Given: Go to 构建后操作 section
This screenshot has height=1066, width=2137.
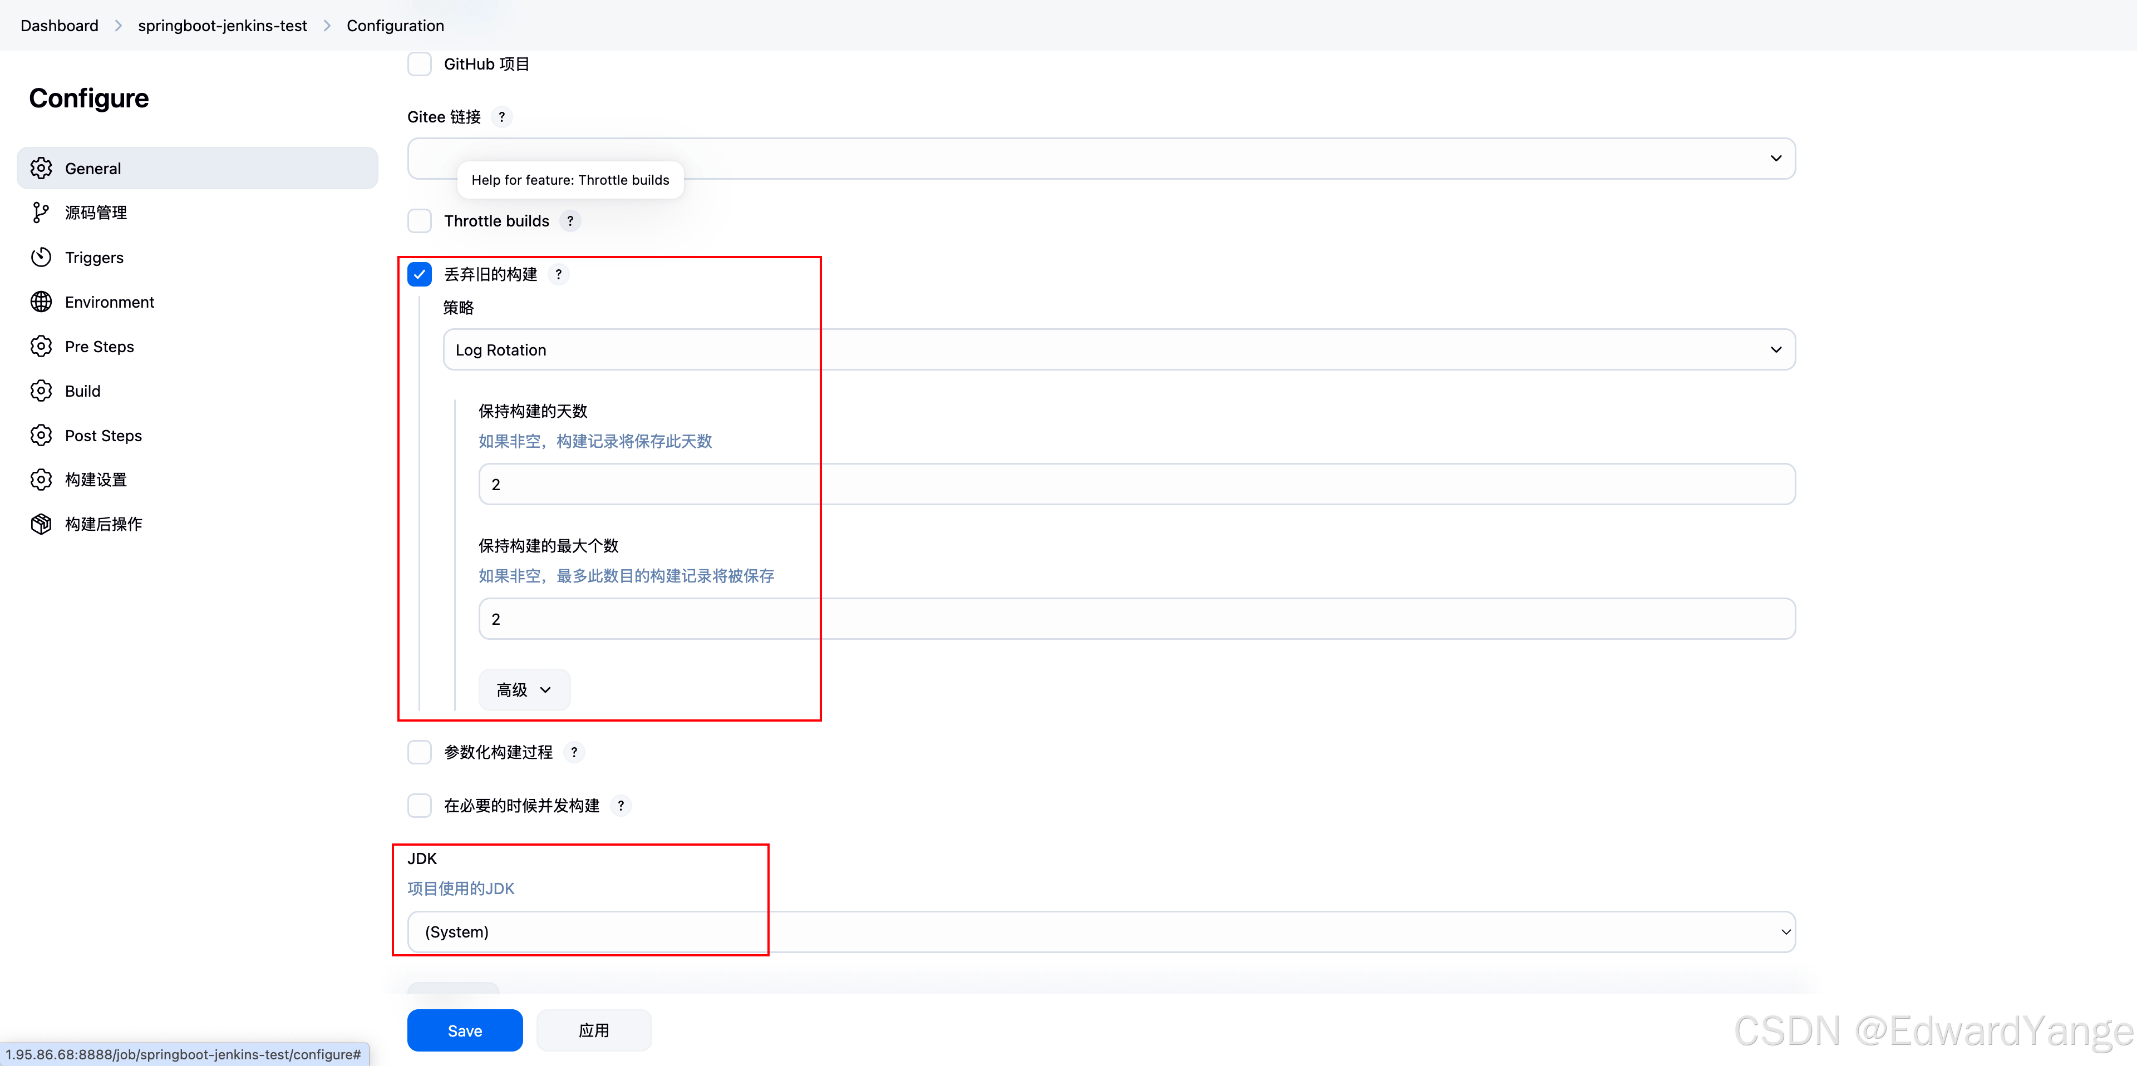Looking at the screenshot, I should click(x=198, y=524).
